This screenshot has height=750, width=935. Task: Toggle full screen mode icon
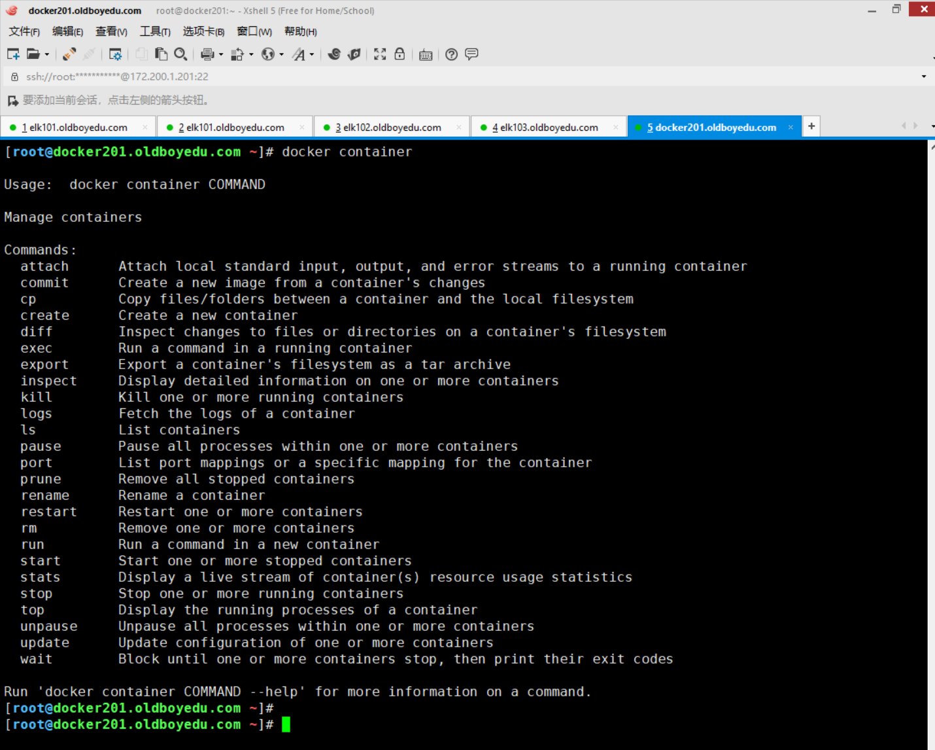point(380,54)
